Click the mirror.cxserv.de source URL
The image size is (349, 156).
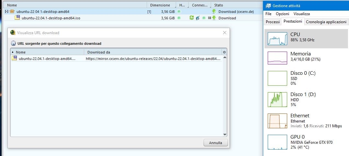coord(153,59)
